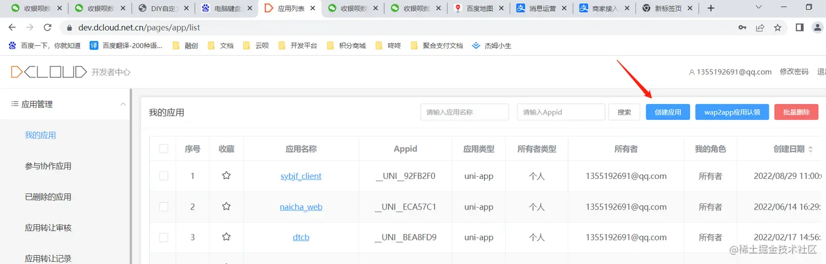
Task: Switch to the DIY自定义 browser tab
Action: click(x=163, y=8)
